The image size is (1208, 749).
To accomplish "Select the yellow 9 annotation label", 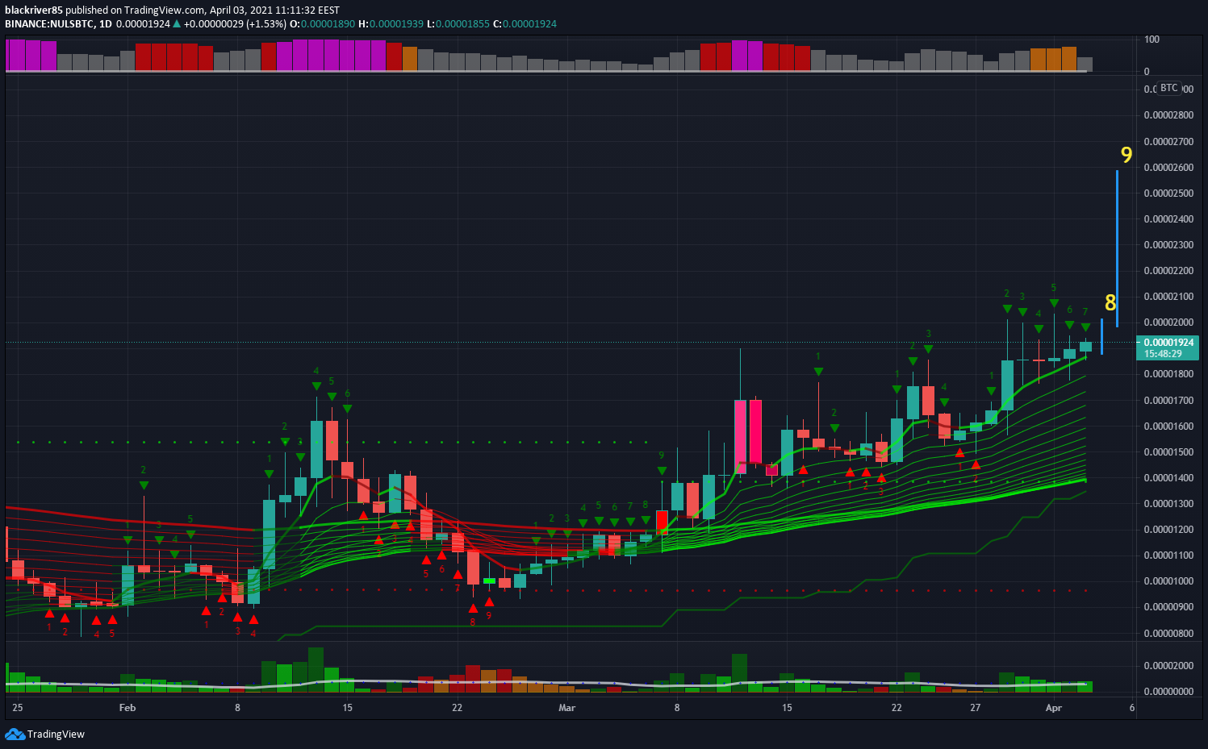I will [x=1126, y=155].
